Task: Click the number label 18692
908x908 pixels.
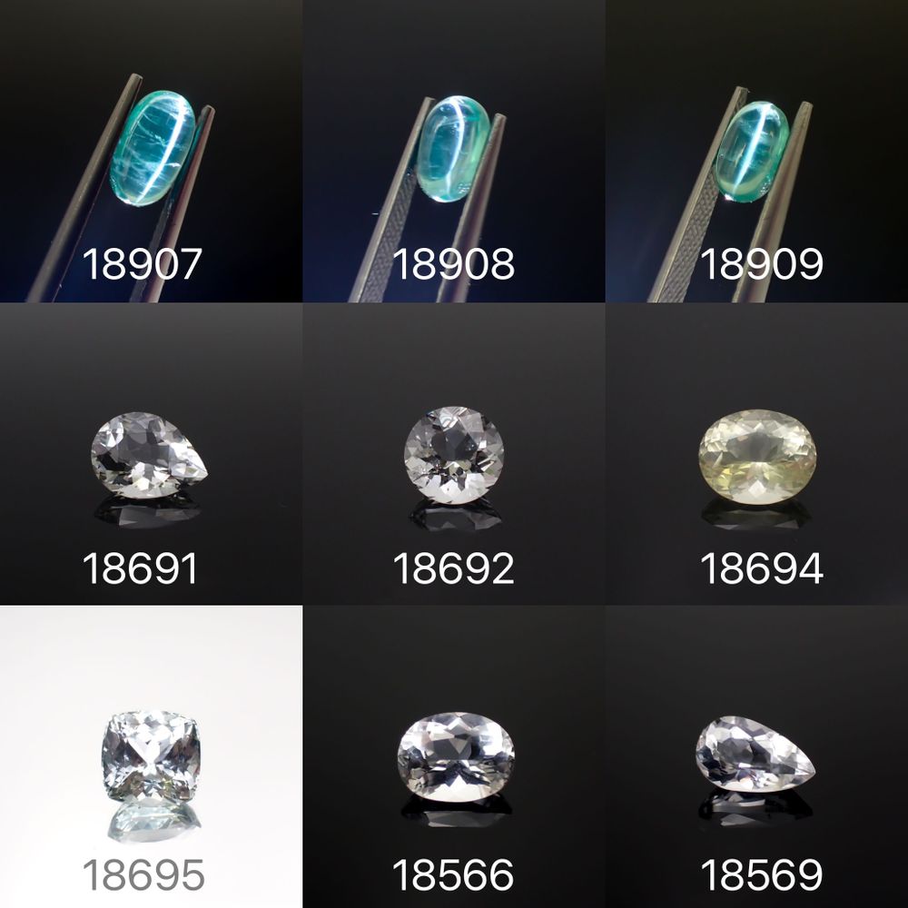Action: coord(453,568)
